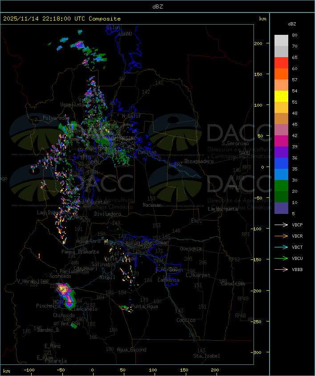Click the Carmensa map label
Viewport: 315px width, 376px height.
point(168,280)
